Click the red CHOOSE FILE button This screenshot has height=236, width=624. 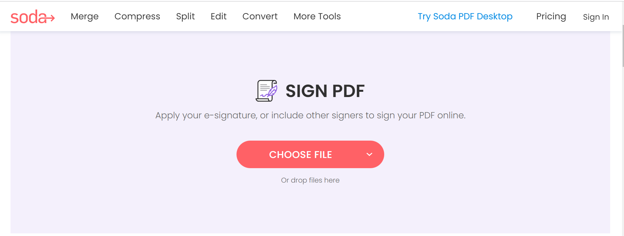[x=301, y=154]
